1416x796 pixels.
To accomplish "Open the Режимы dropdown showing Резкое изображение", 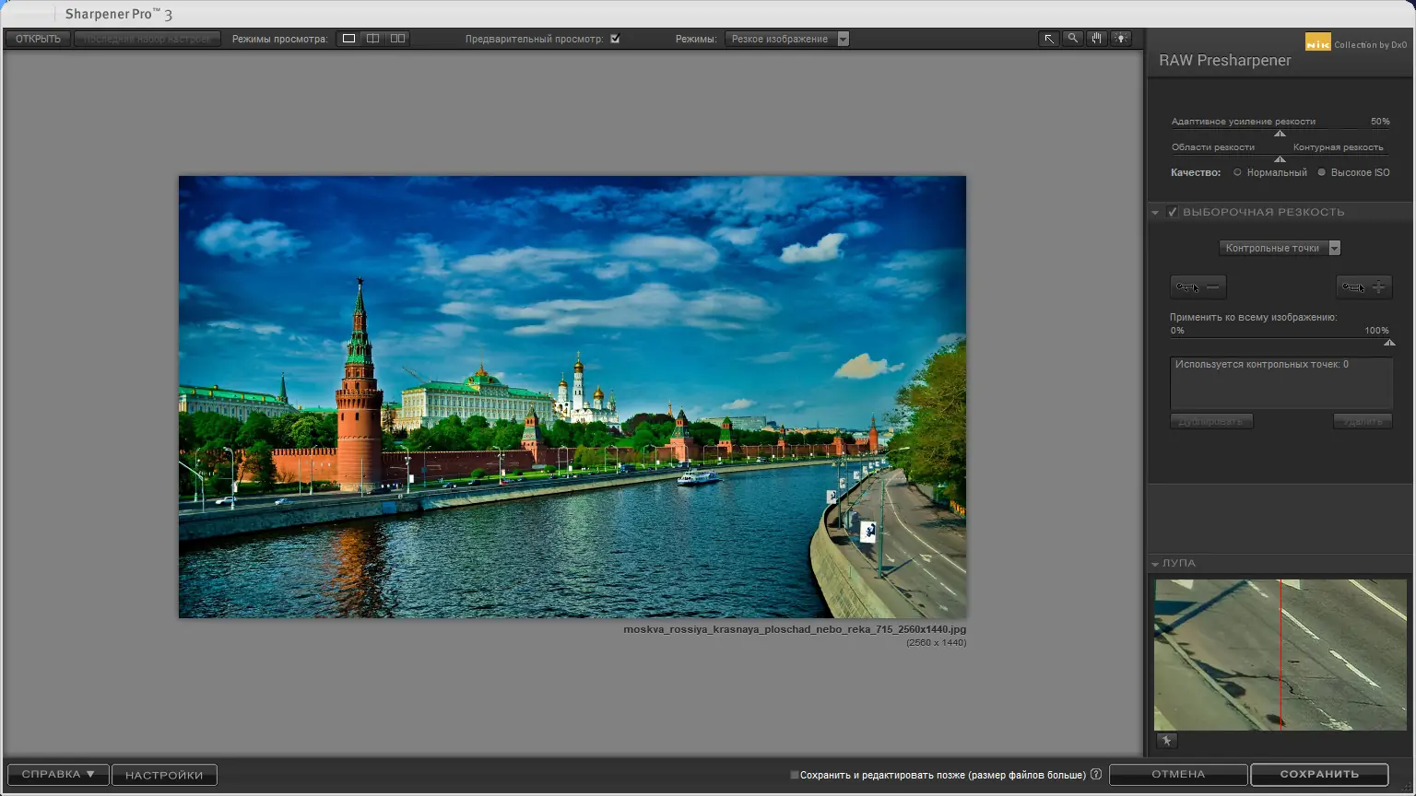I will tap(786, 39).
